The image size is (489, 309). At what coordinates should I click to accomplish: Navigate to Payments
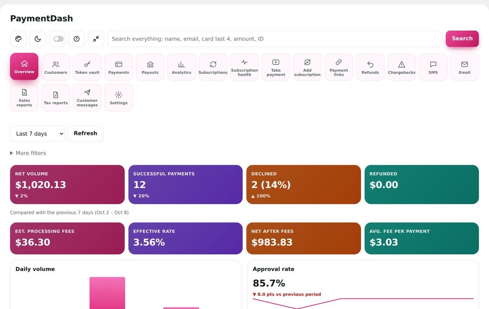pyautogui.click(x=119, y=67)
